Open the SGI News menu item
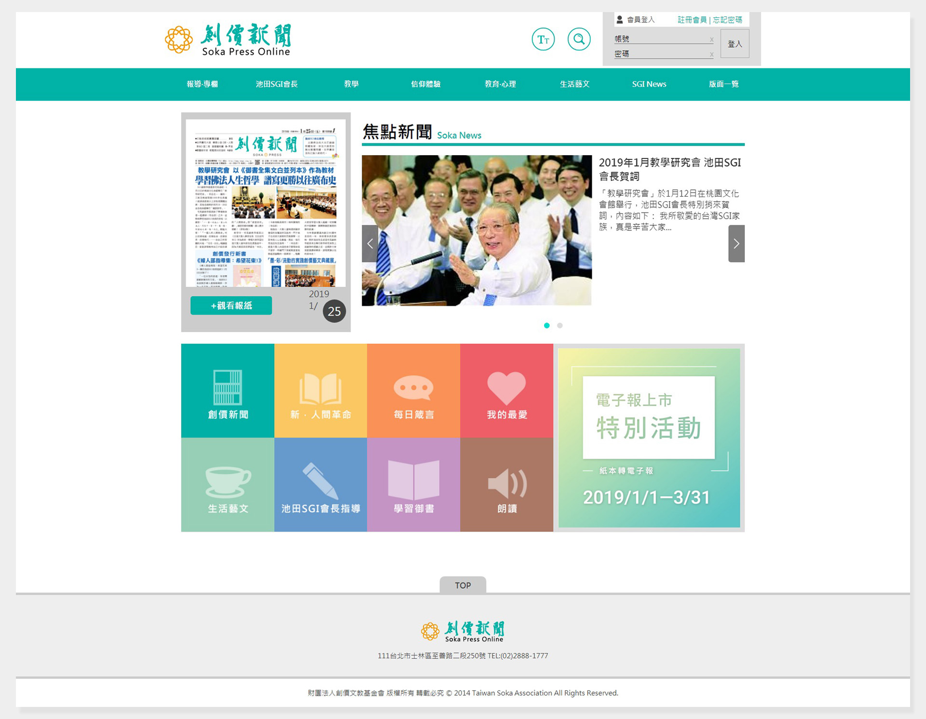The width and height of the screenshot is (926, 719). click(649, 84)
